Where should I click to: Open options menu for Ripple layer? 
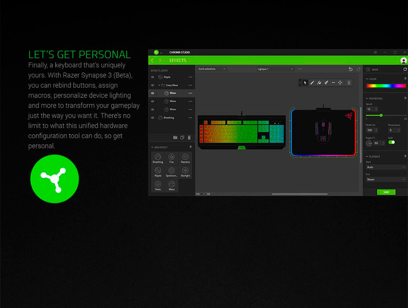191,77
